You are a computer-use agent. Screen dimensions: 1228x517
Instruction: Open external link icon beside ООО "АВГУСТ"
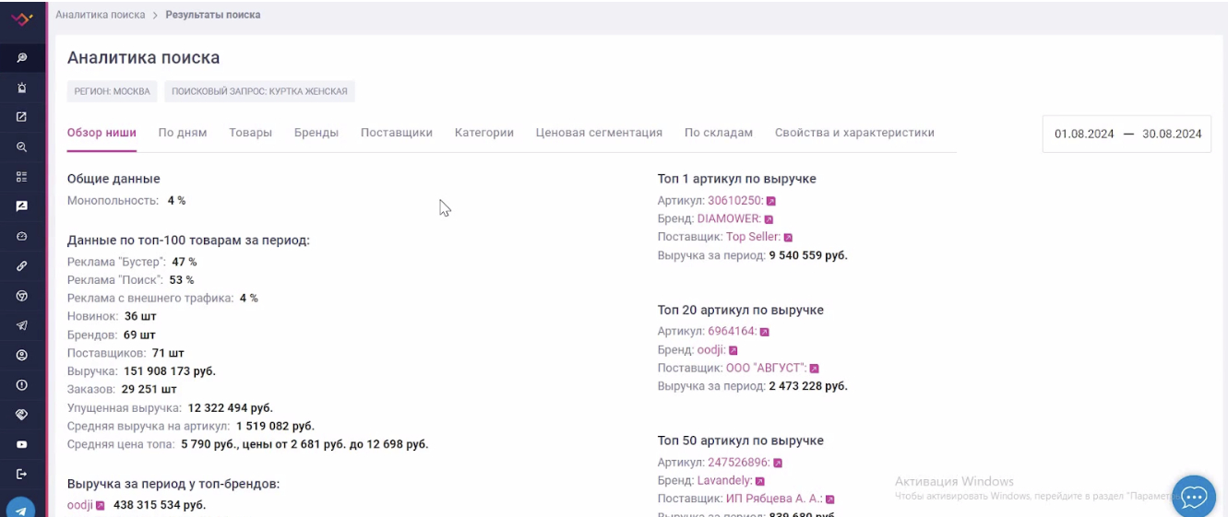814,369
